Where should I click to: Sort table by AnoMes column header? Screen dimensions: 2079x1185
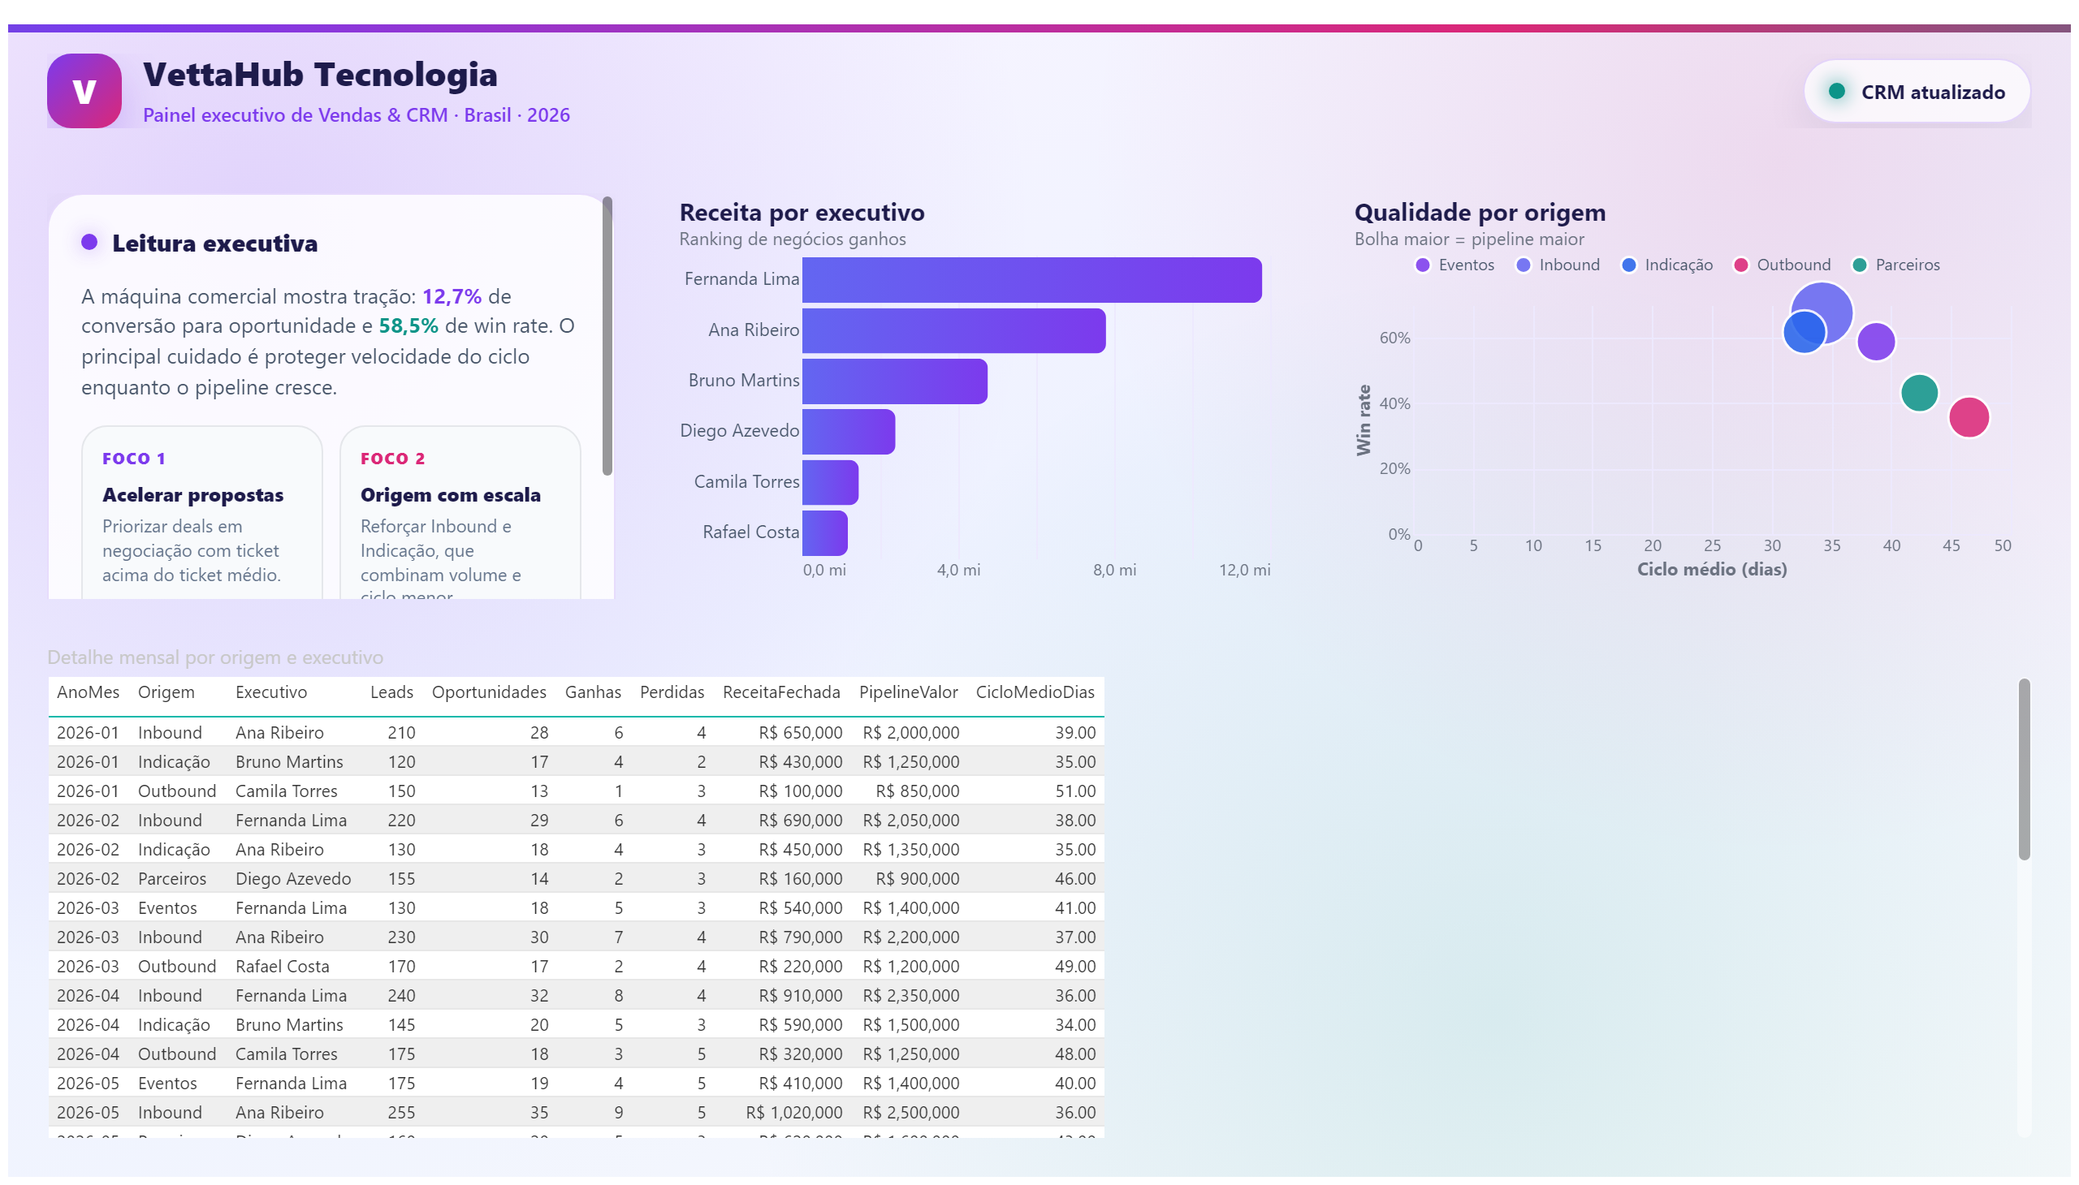coord(88,692)
